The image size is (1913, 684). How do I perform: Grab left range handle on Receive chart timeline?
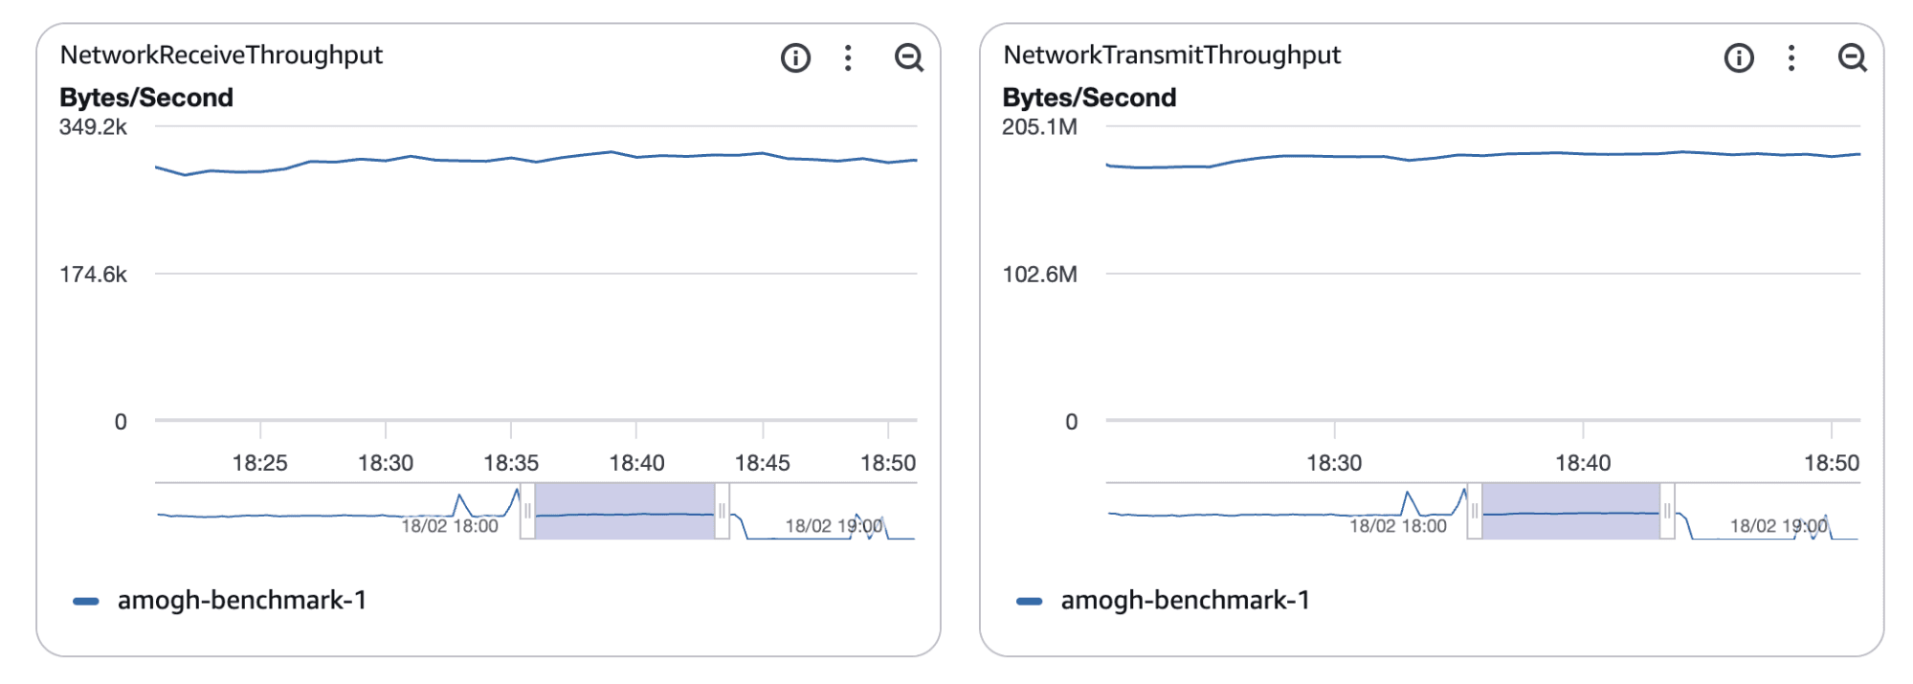coord(527,512)
